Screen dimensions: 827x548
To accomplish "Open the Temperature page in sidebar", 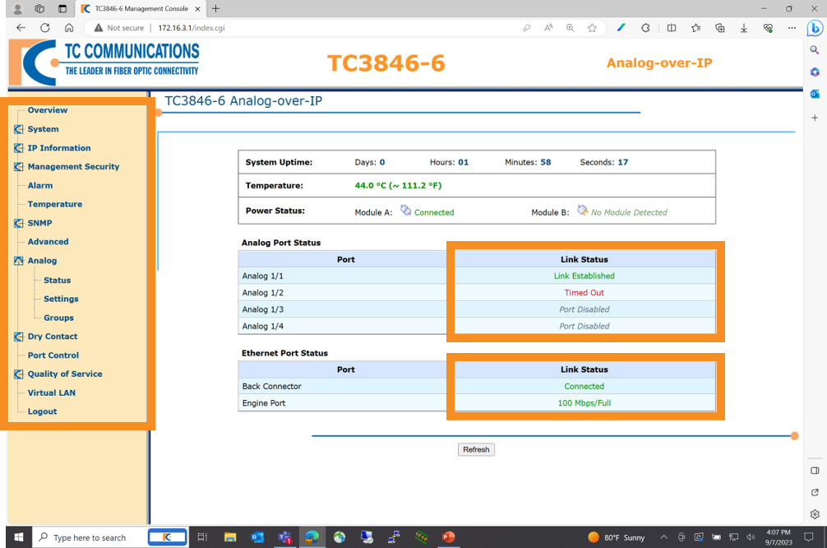I will pos(55,204).
